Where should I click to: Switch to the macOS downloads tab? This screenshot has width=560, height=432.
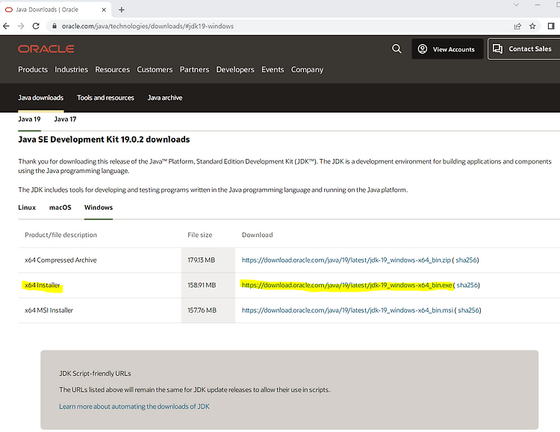point(60,207)
